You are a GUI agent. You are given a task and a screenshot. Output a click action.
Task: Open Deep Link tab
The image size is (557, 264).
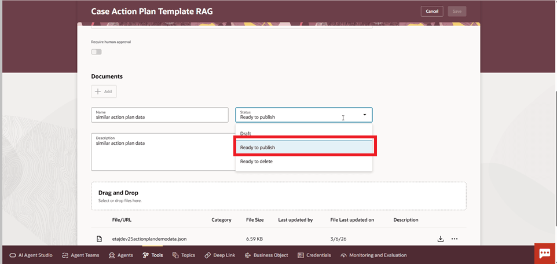[220, 255]
